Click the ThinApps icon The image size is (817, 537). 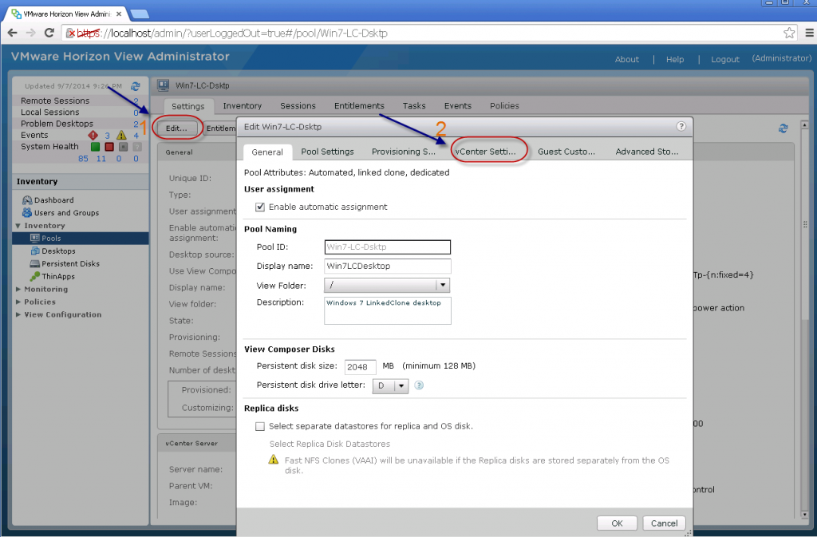pyautogui.click(x=35, y=276)
